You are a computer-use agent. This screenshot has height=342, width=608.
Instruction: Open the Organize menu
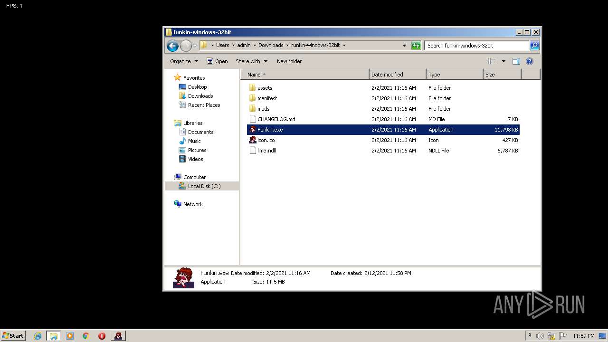(184, 61)
